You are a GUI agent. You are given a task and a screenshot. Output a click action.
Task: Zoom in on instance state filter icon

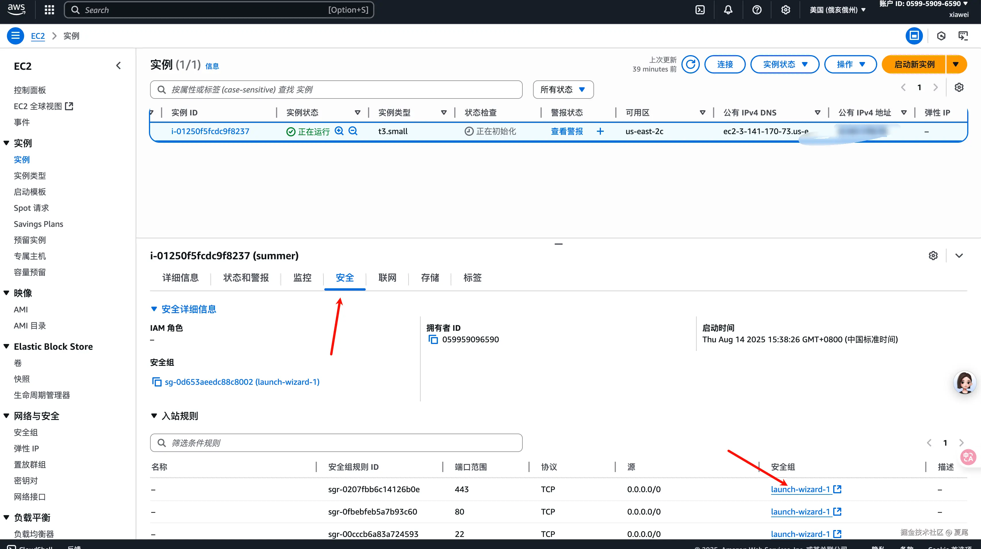point(339,131)
